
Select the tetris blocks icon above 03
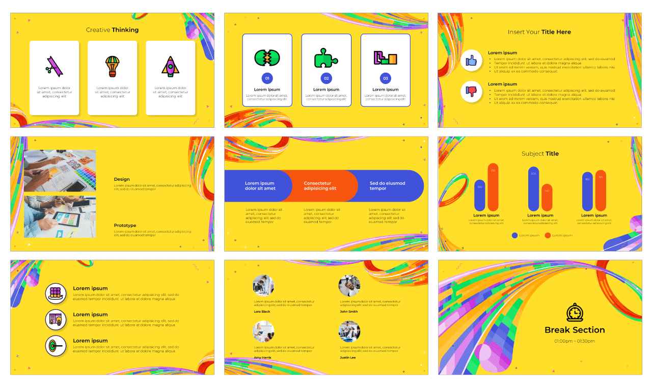click(385, 58)
